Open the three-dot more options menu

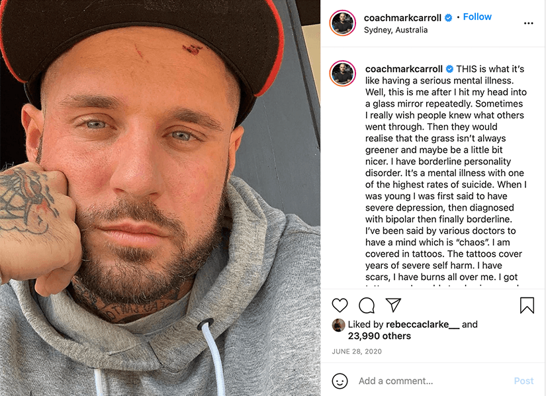pyautogui.click(x=528, y=23)
